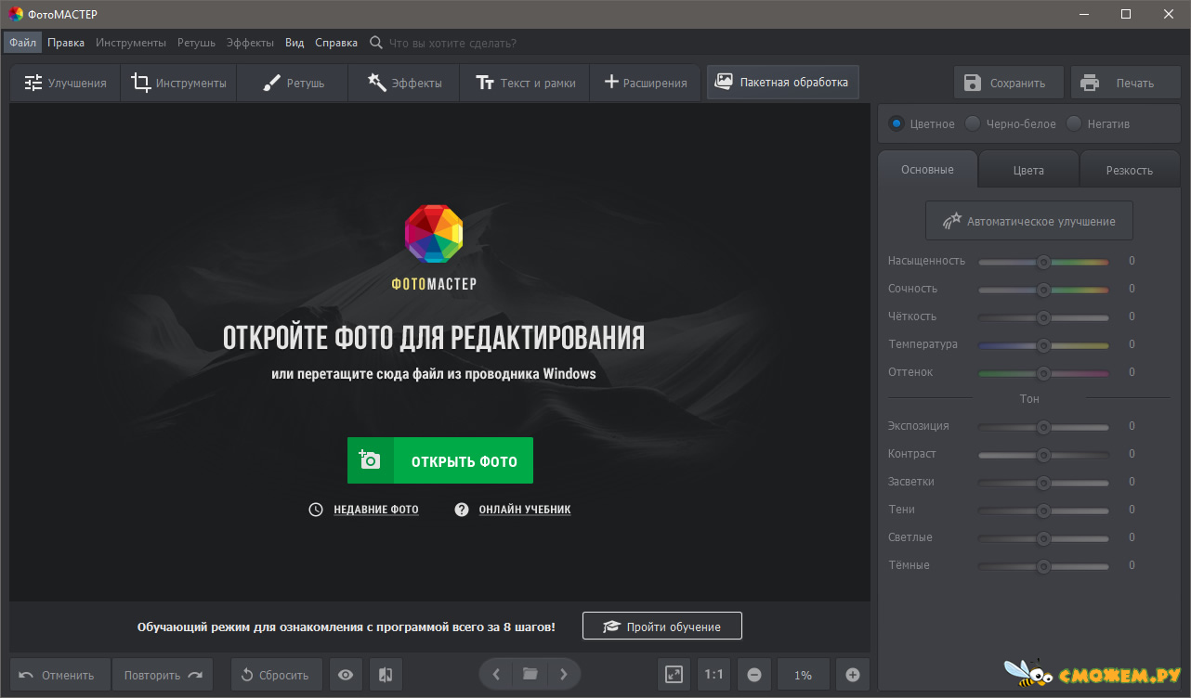The image size is (1191, 698).
Task: Click the Температура slider handle
Action: coord(1043,345)
